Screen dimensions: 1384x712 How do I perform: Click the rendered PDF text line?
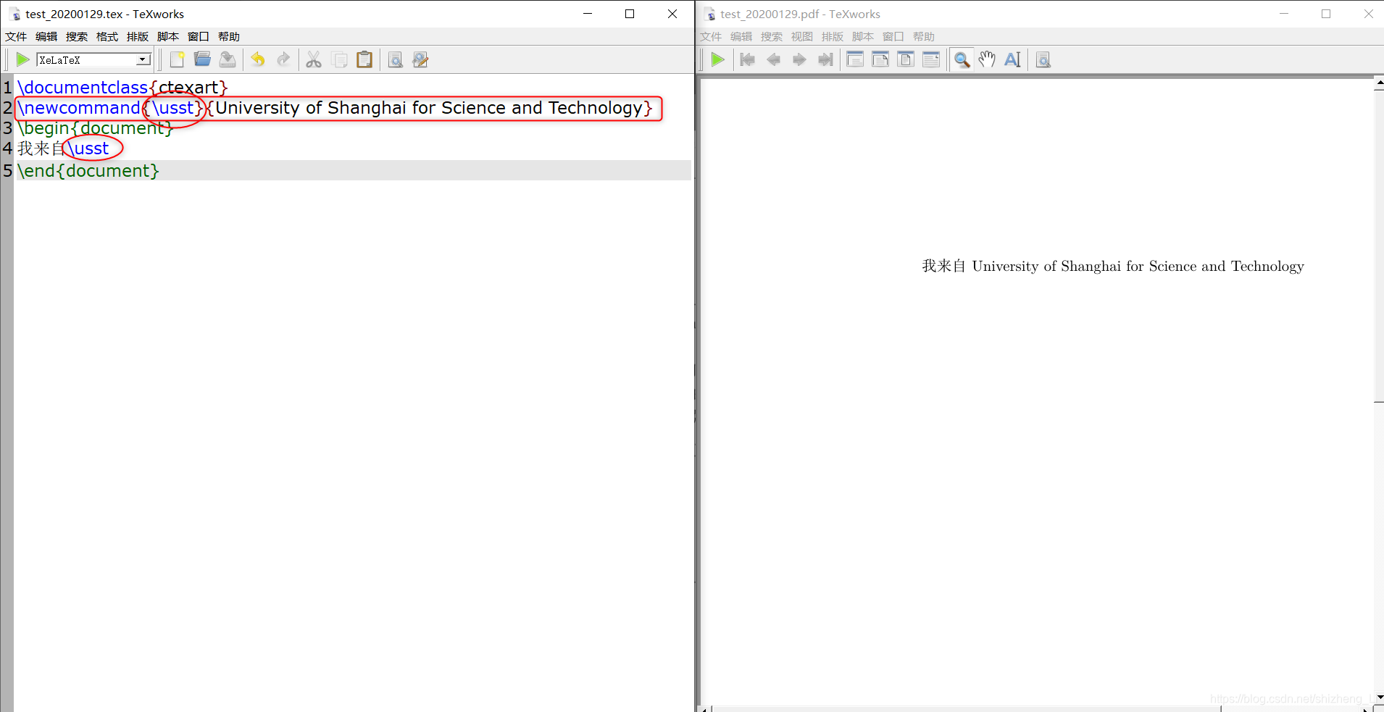click(1113, 266)
